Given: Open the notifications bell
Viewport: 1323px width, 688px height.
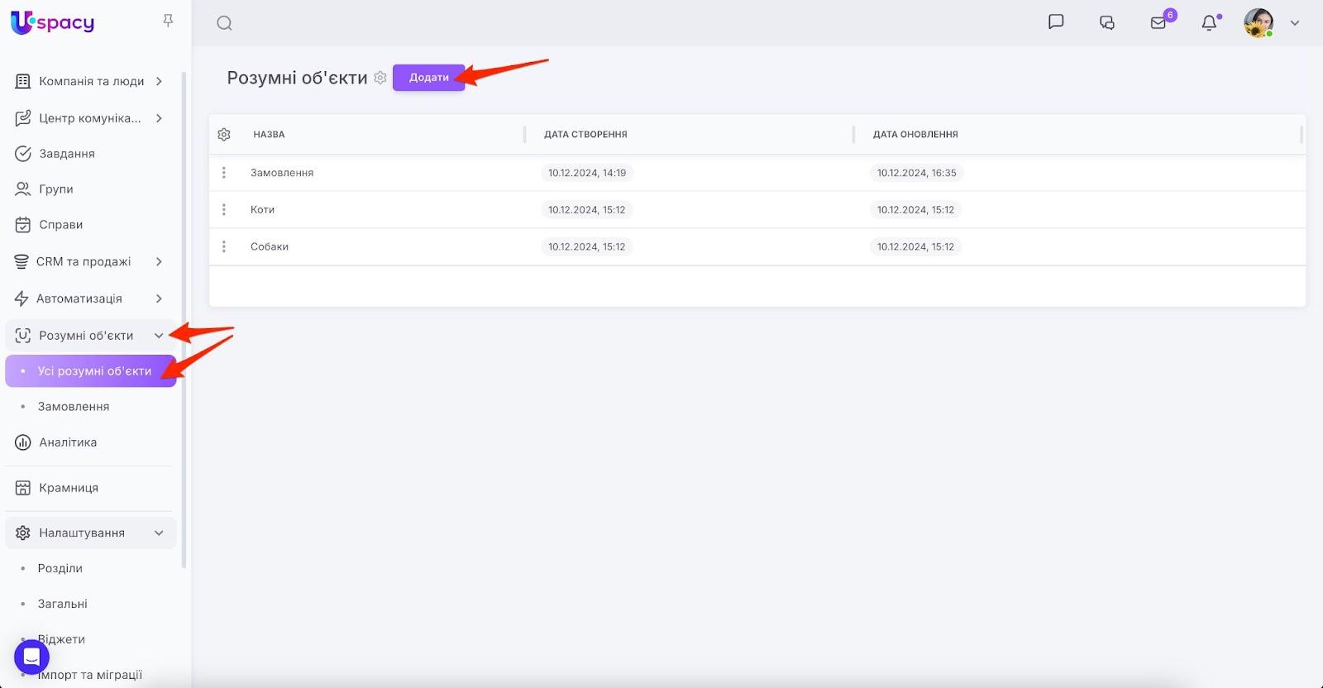Looking at the screenshot, I should coord(1209,23).
